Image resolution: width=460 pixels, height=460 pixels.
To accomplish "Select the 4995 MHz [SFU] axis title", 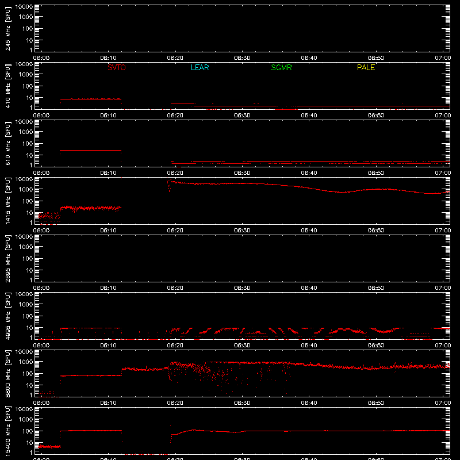I will coord(7,316).
